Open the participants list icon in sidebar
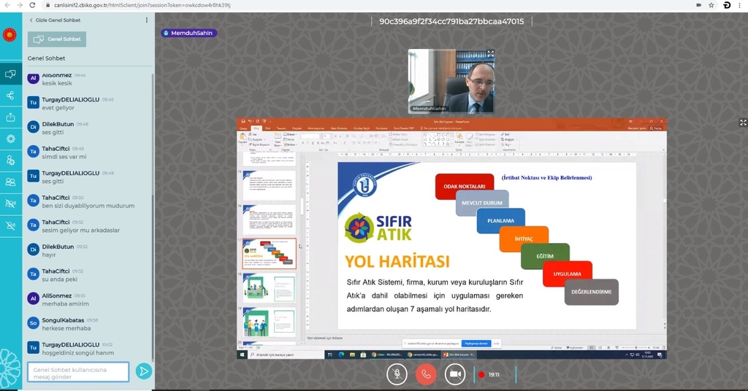Image resolution: width=748 pixels, height=391 pixels. click(10, 182)
